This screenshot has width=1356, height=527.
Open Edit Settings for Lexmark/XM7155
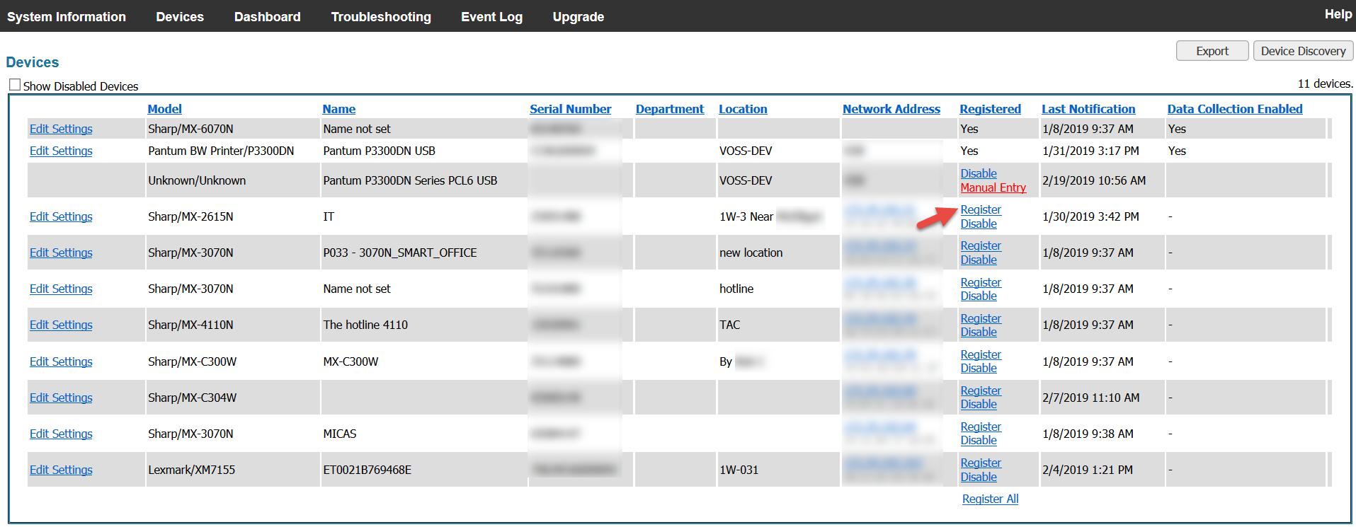[61, 470]
